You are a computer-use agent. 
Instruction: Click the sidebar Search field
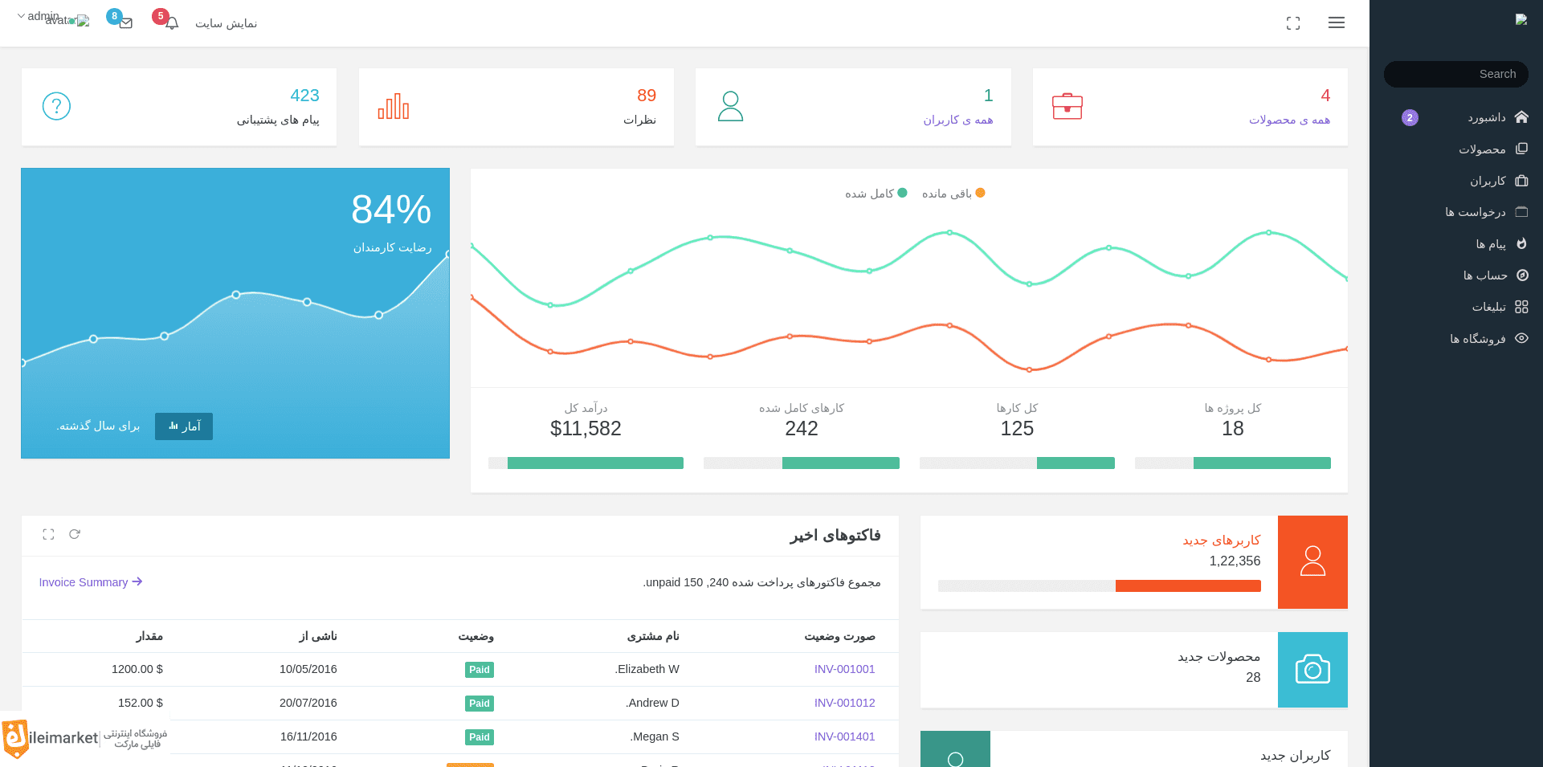point(1455,74)
